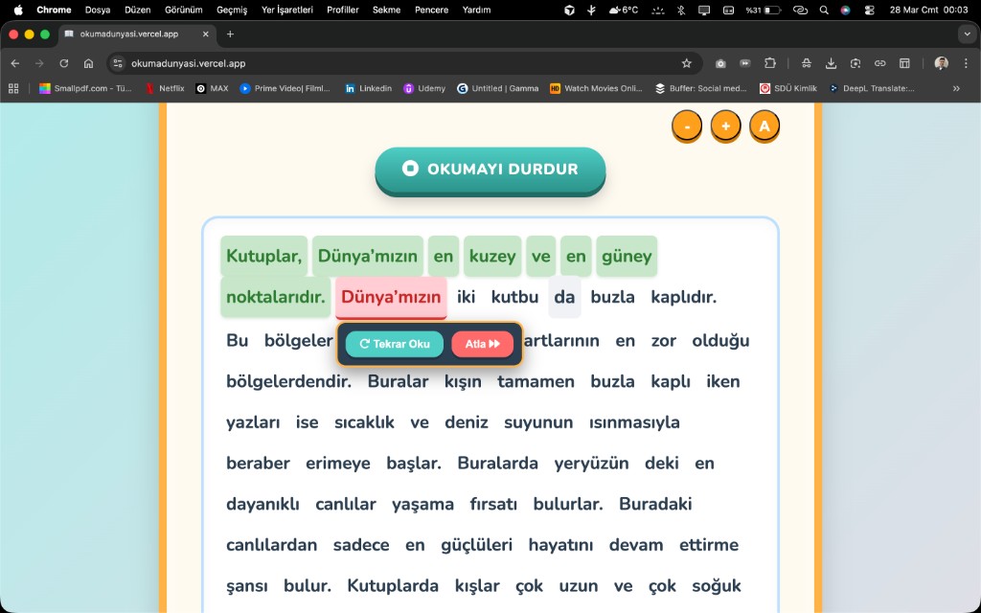Open the Geçmiş menu
The width and height of the screenshot is (981, 613).
pyautogui.click(x=232, y=10)
